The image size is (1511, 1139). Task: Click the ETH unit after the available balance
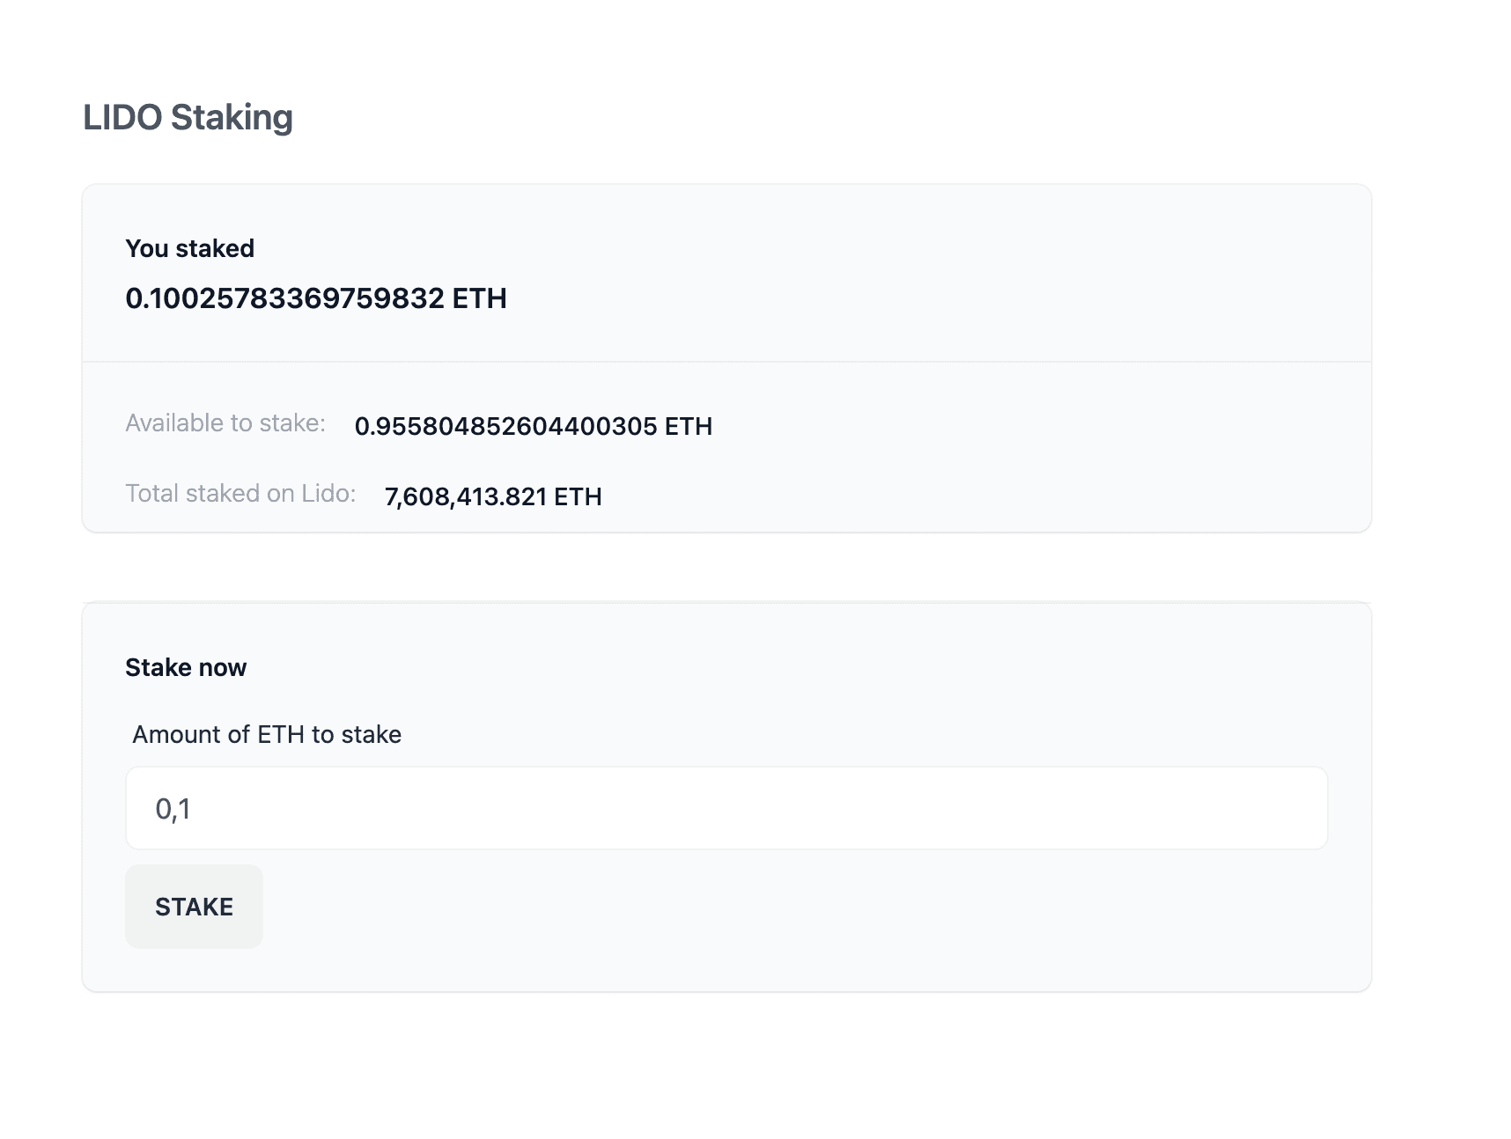click(x=689, y=426)
